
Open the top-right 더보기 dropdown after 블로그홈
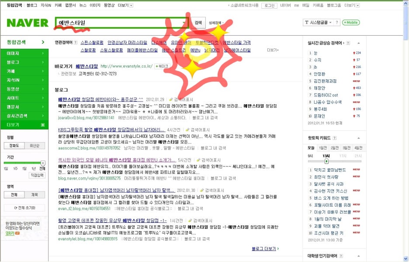(352, 5)
